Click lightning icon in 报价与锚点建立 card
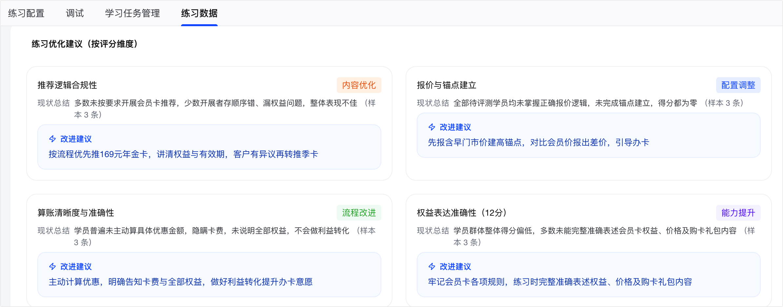783x307 pixels. pyautogui.click(x=432, y=127)
